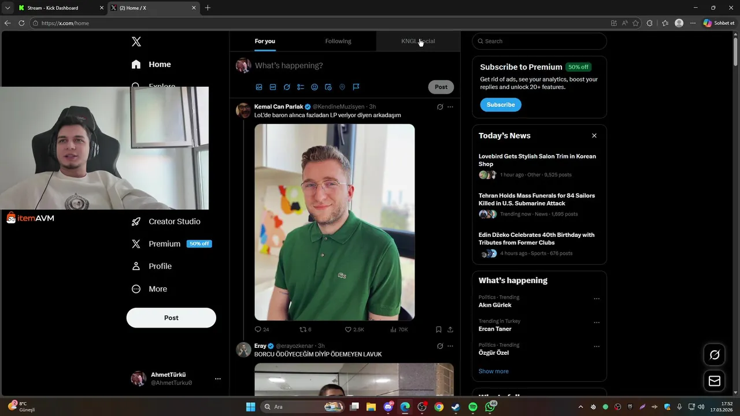
Task: Open Premium in the left sidebar
Action: (172, 244)
